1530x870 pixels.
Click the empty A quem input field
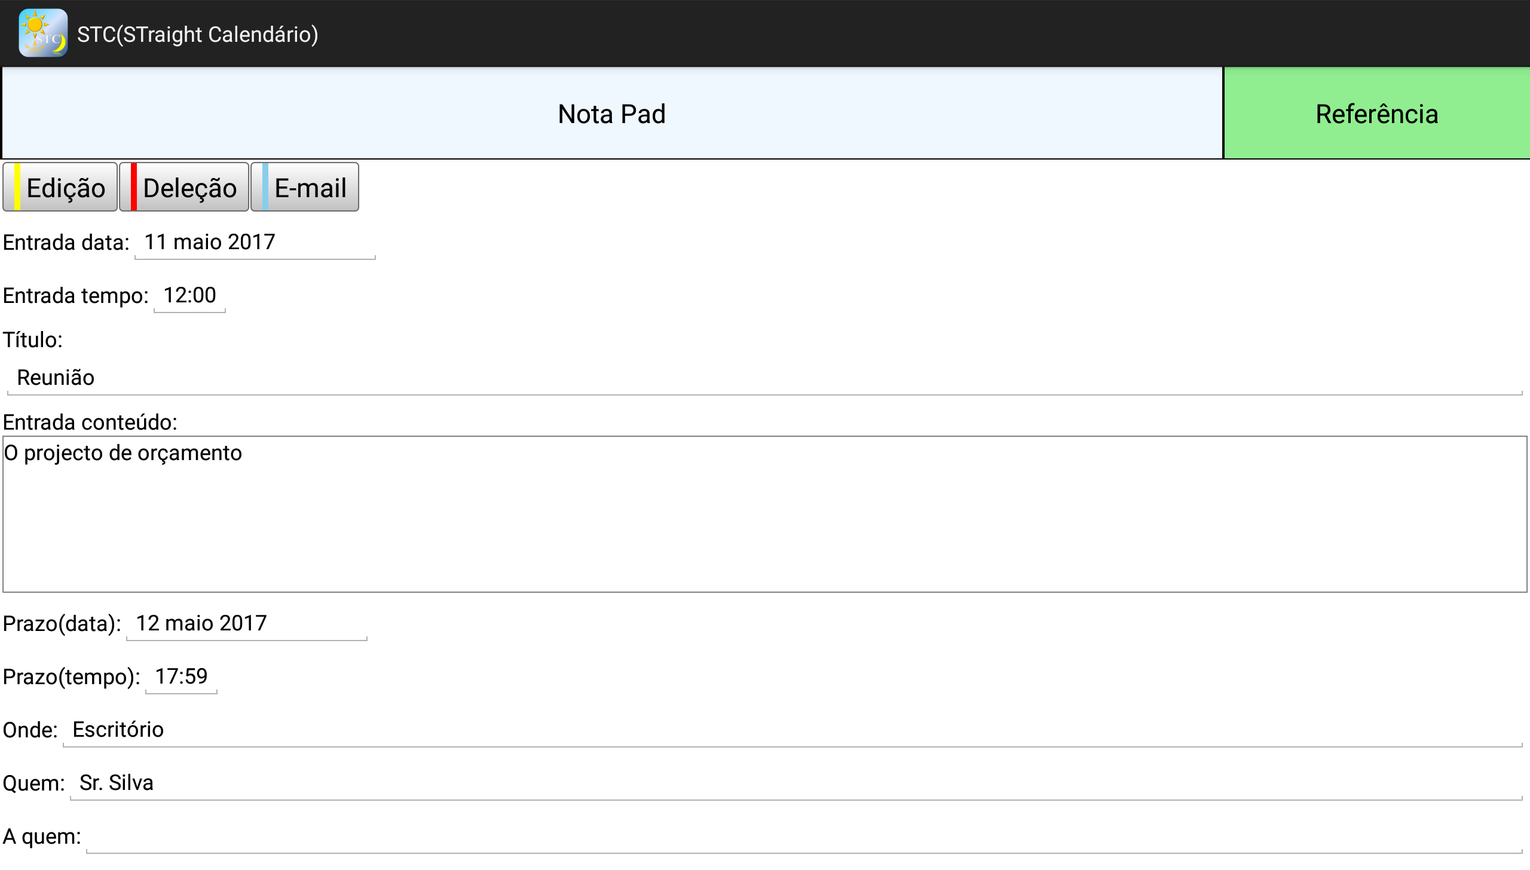pyautogui.click(x=803, y=837)
